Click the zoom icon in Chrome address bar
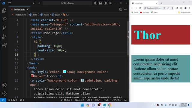 (x=164, y=8)
